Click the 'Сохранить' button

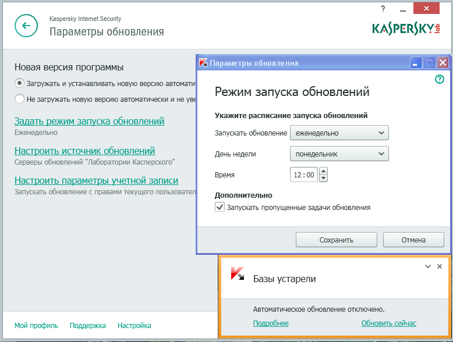[x=337, y=240]
